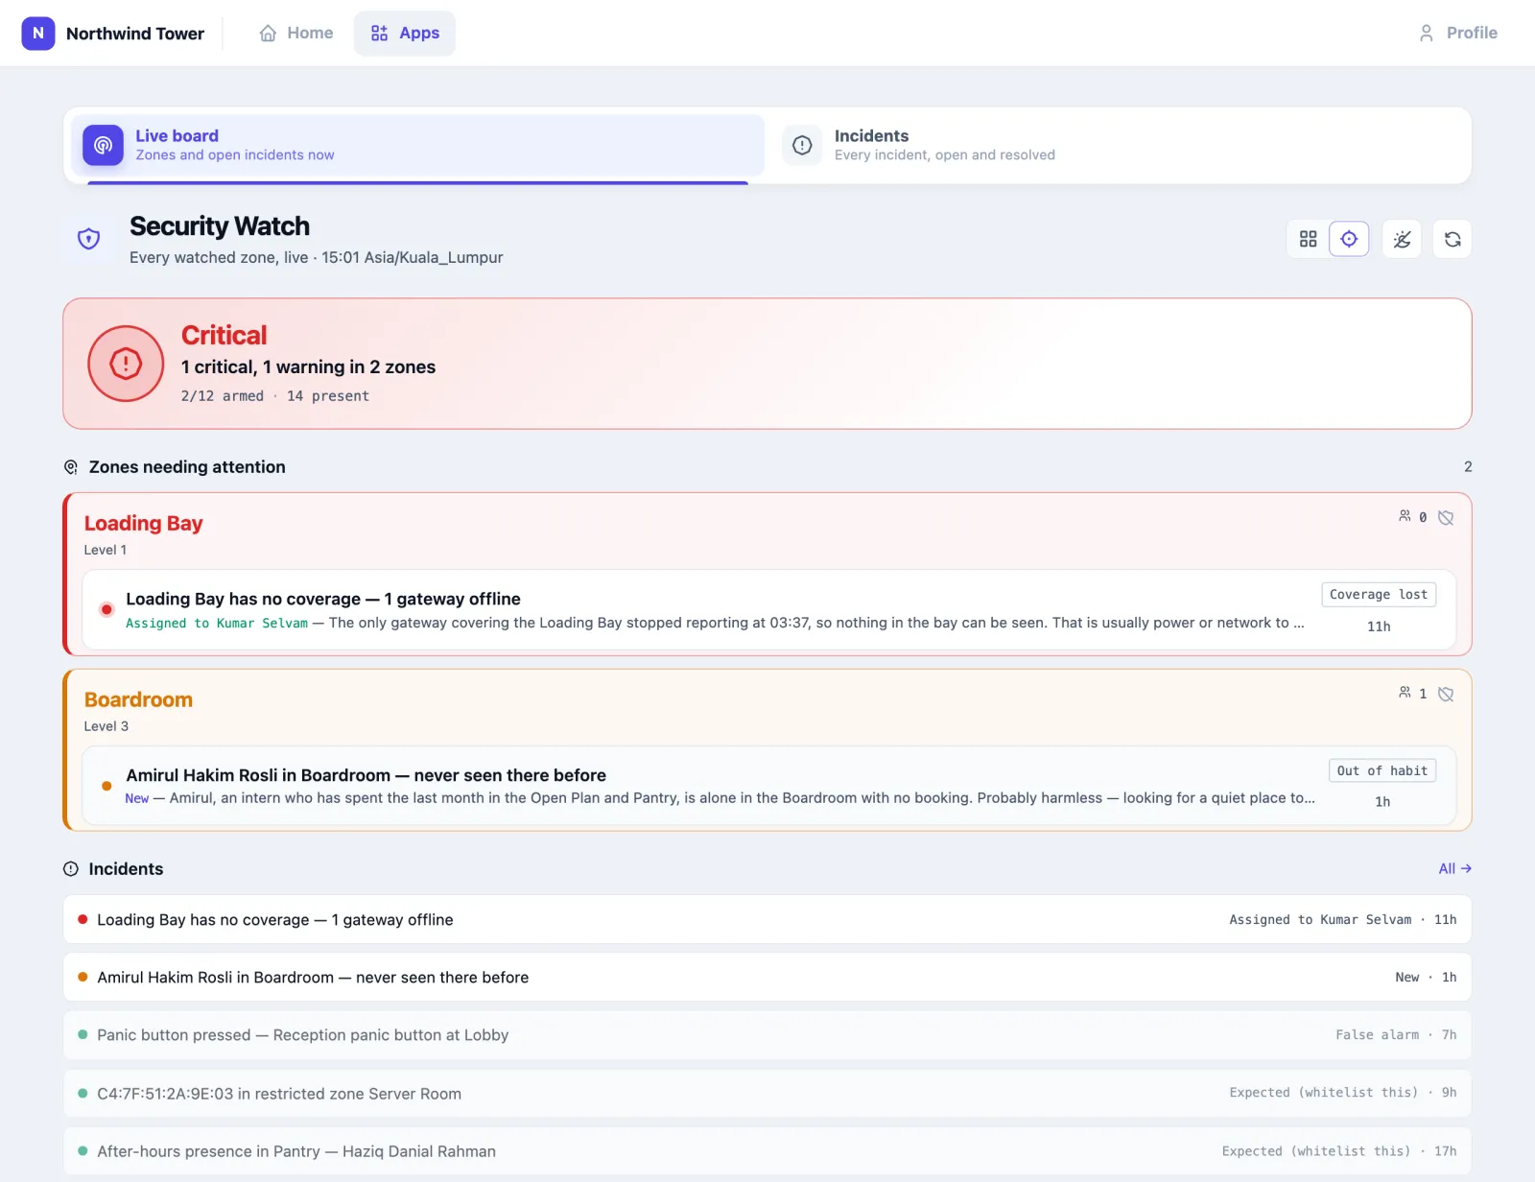
Task: Toggle the light/dark theme button
Action: click(1403, 239)
